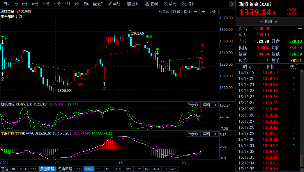This screenshot has width=304, height=172.
Task: Select the ATR indicator tab
Action: coord(174,169)
